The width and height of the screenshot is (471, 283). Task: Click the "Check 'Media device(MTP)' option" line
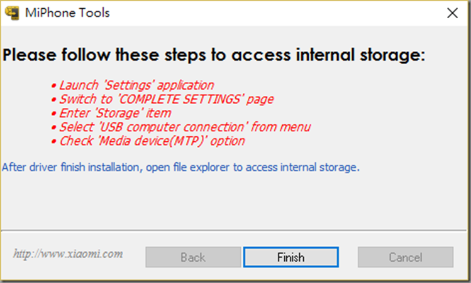coord(152,141)
